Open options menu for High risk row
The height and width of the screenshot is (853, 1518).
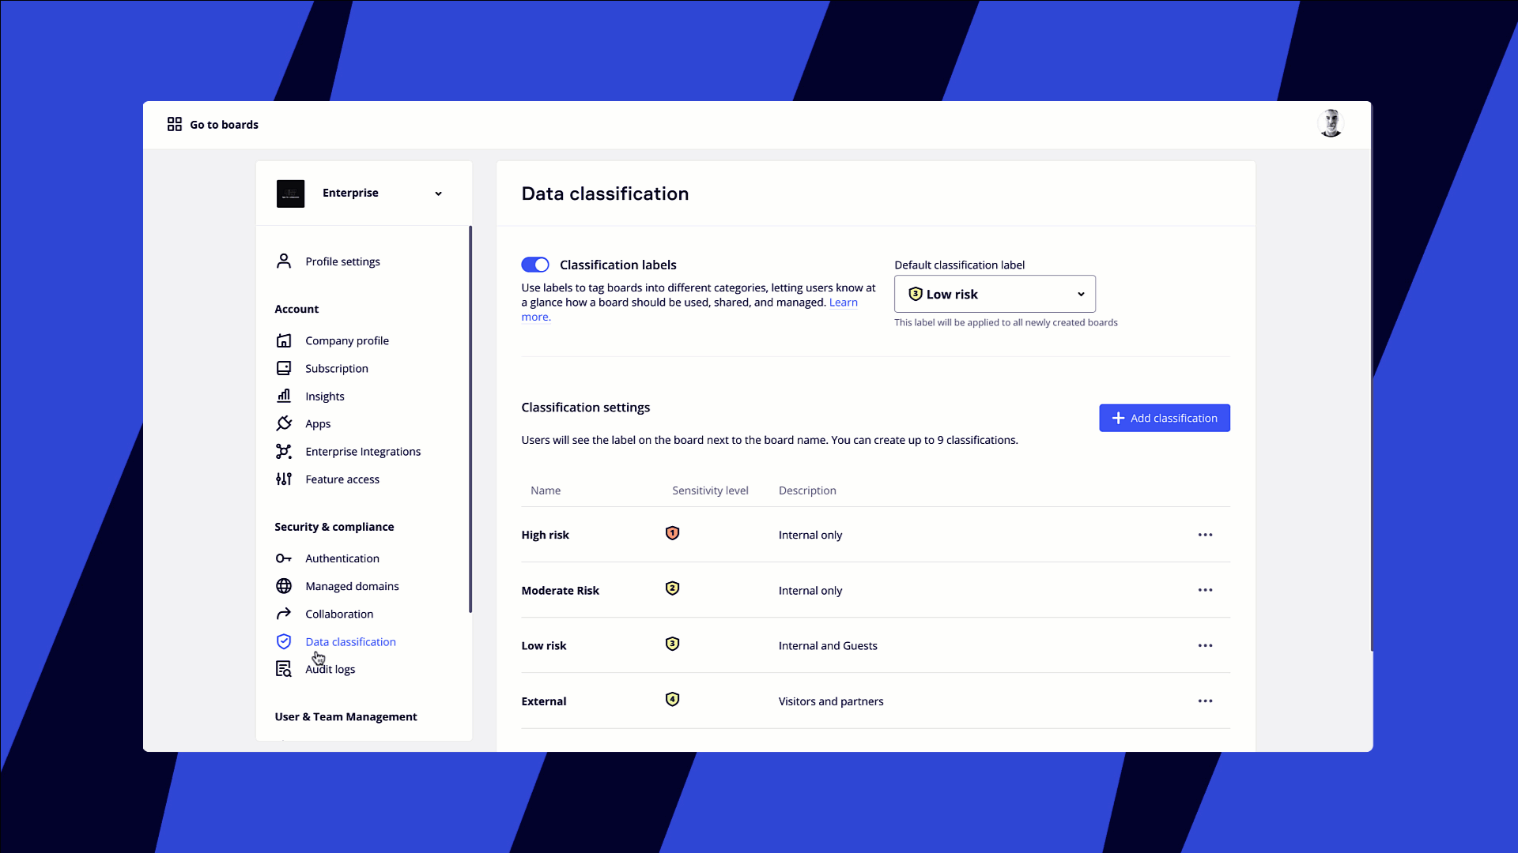point(1205,535)
